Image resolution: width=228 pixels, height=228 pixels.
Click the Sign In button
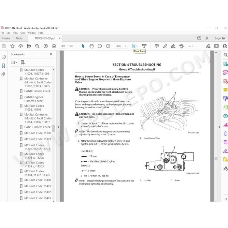click(x=220, y=38)
